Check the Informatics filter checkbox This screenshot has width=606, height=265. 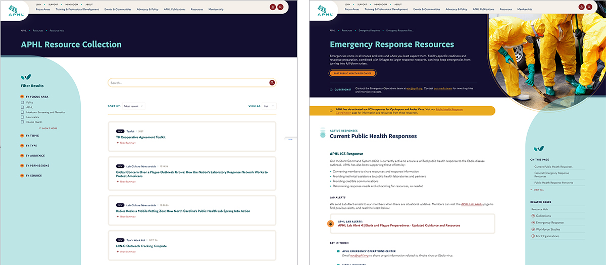click(x=22, y=117)
